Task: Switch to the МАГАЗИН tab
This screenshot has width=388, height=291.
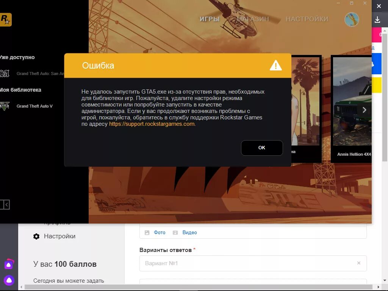Action: click(253, 19)
